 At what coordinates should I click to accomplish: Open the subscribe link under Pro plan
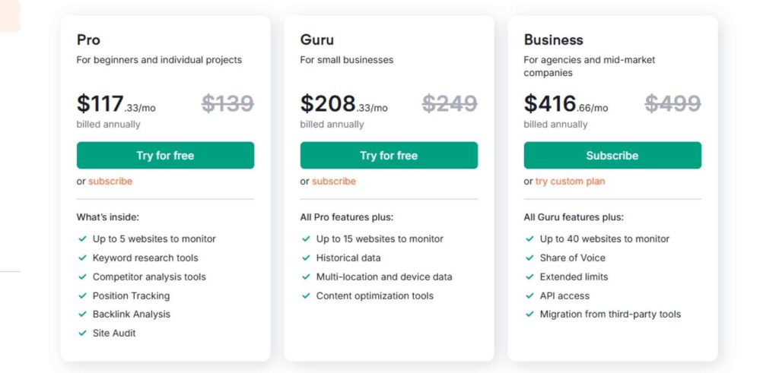pyautogui.click(x=110, y=182)
